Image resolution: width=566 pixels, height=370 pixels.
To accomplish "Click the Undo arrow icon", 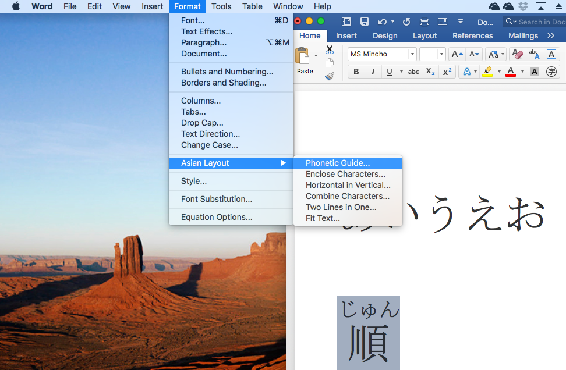I will pos(382,22).
